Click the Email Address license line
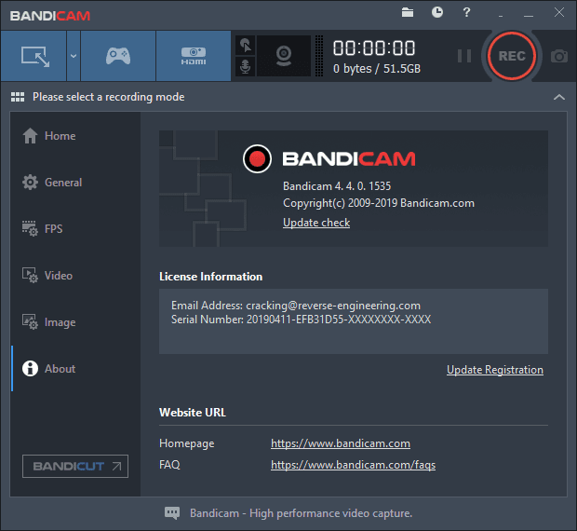This screenshot has width=577, height=531. click(x=296, y=306)
